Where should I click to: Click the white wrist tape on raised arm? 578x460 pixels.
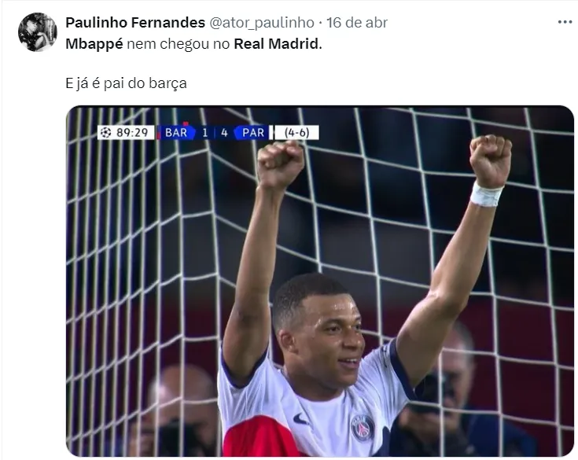click(x=486, y=194)
